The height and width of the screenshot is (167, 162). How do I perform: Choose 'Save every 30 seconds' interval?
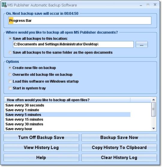coord(68,105)
